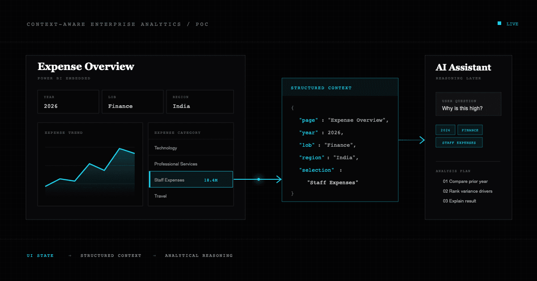The image size is (537, 281).
Task: Click the 18.4M value for Staff Expenses
Action: (211, 180)
